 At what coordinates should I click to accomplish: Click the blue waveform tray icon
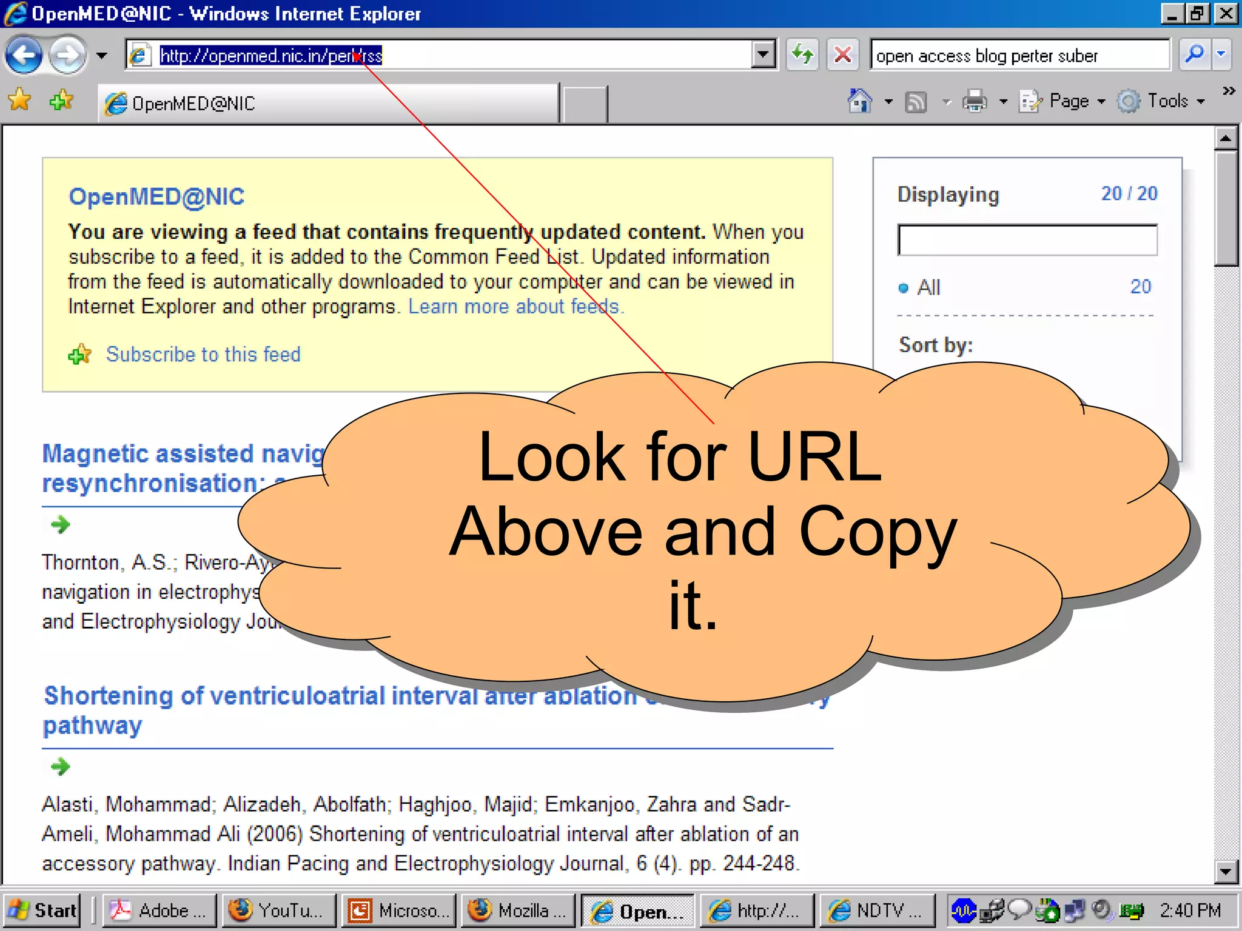click(963, 910)
